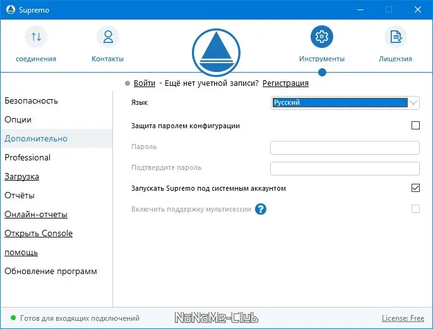Click the green ready status indicator dot
The height and width of the screenshot is (329, 433).
(13, 318)
